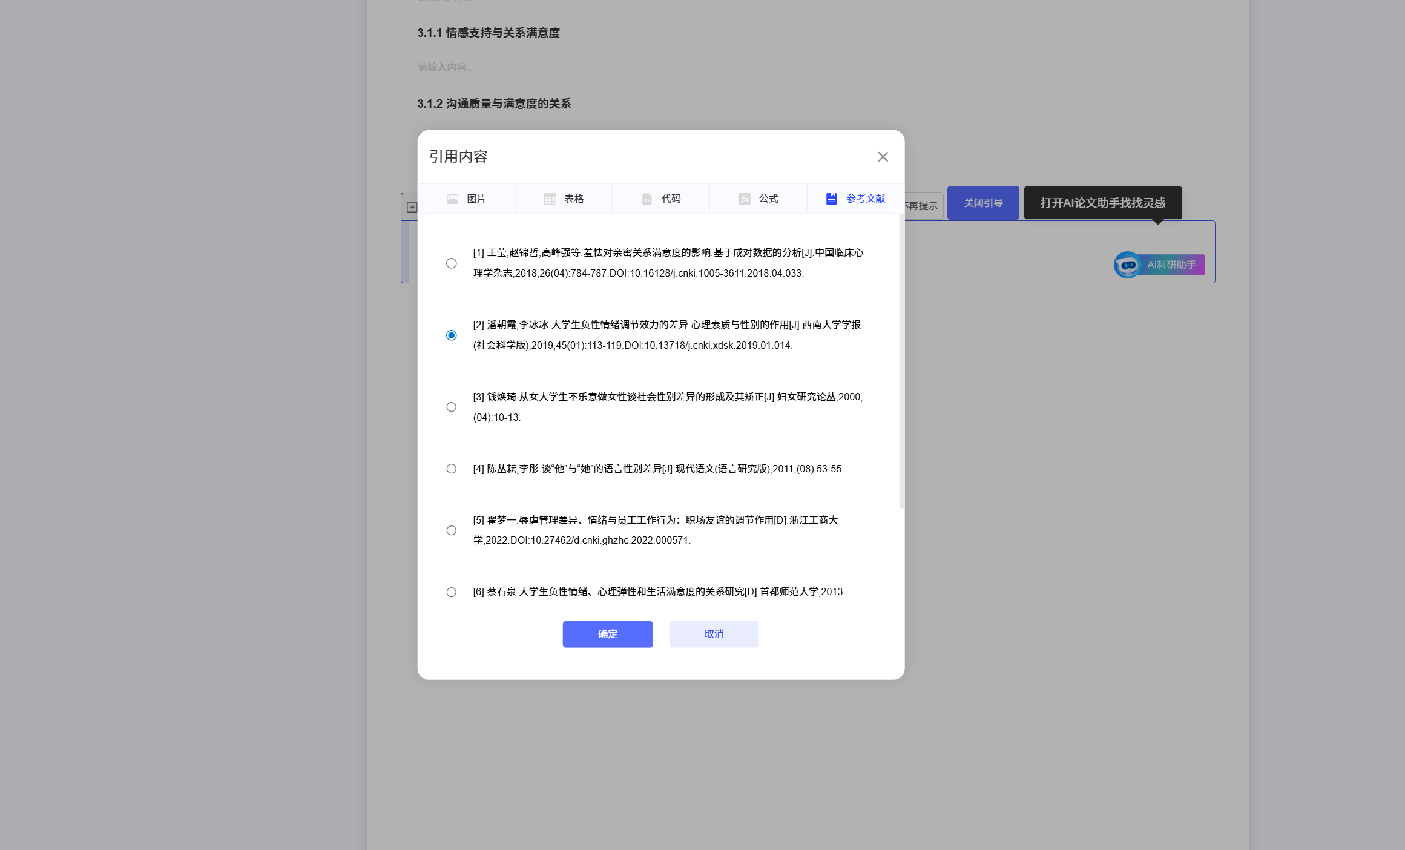Close the 引用内容 dialog with X

883,157
